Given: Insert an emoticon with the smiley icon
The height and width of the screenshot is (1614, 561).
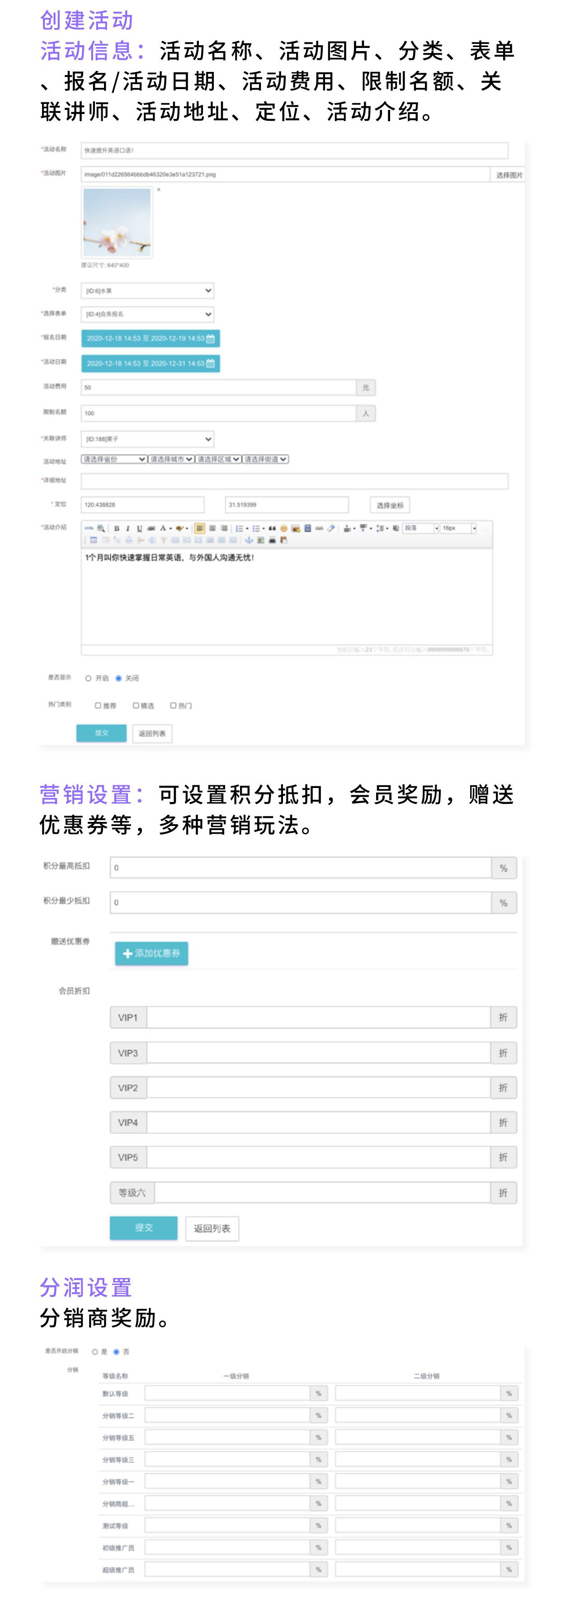Looking at the screenshot, I should pos(283,528).
